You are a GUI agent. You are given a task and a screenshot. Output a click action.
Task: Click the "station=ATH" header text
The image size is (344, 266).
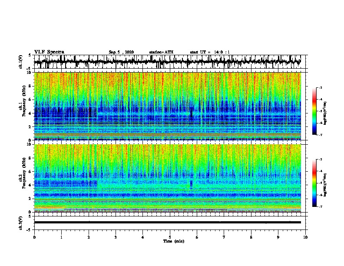click(x=161, y=52)
